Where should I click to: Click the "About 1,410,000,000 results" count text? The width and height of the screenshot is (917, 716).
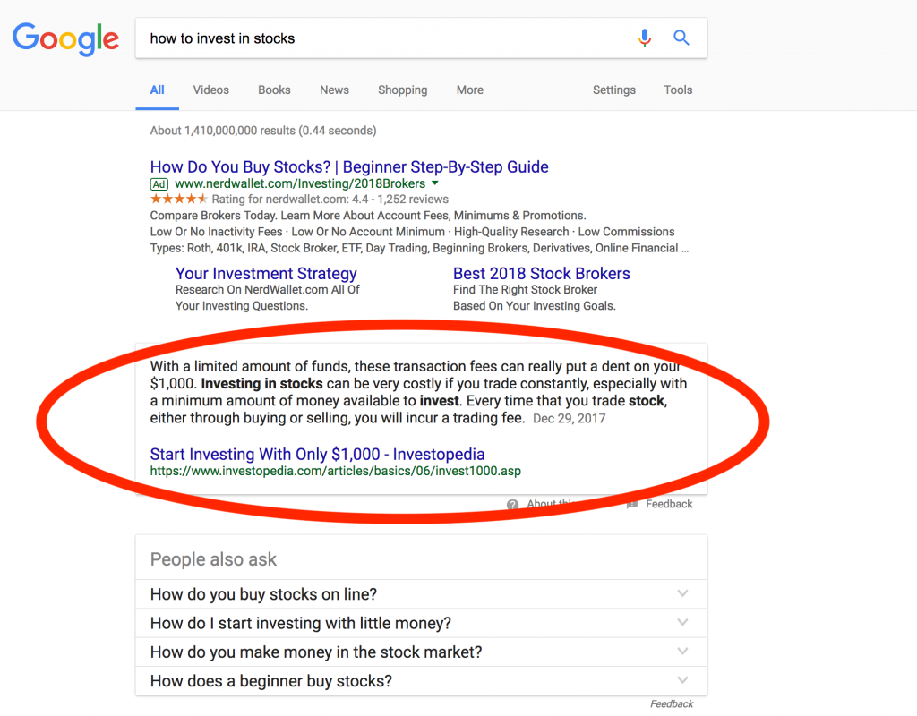pos(263,131)
